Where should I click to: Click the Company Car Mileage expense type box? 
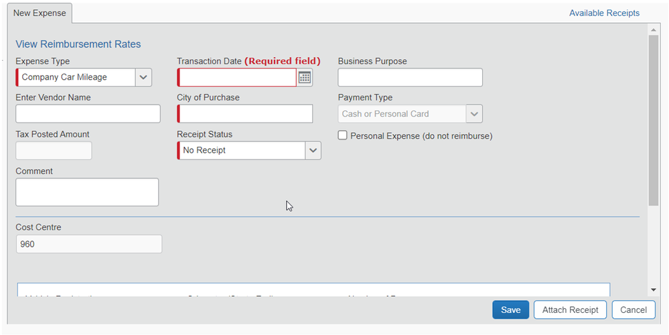(x=76, y=77)
